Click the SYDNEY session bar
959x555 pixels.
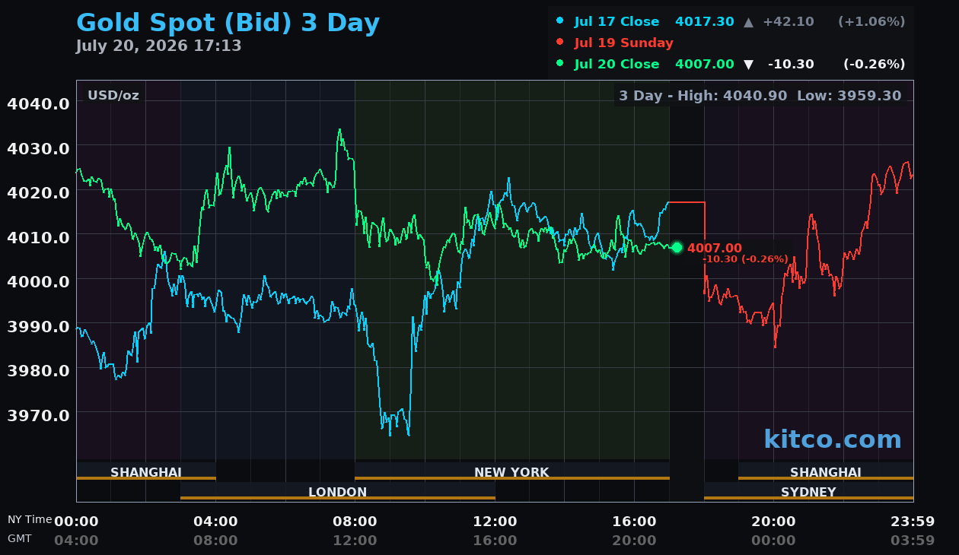[808, 491]
